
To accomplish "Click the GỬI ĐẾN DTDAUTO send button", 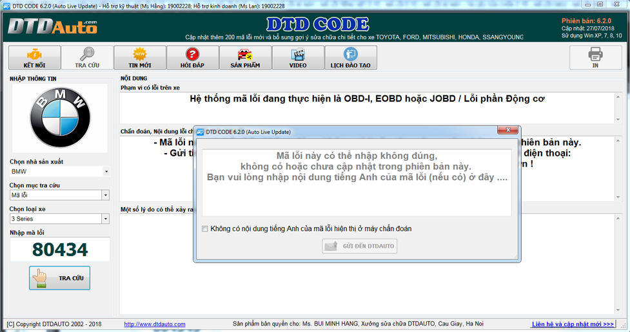I will click(360, 246).
